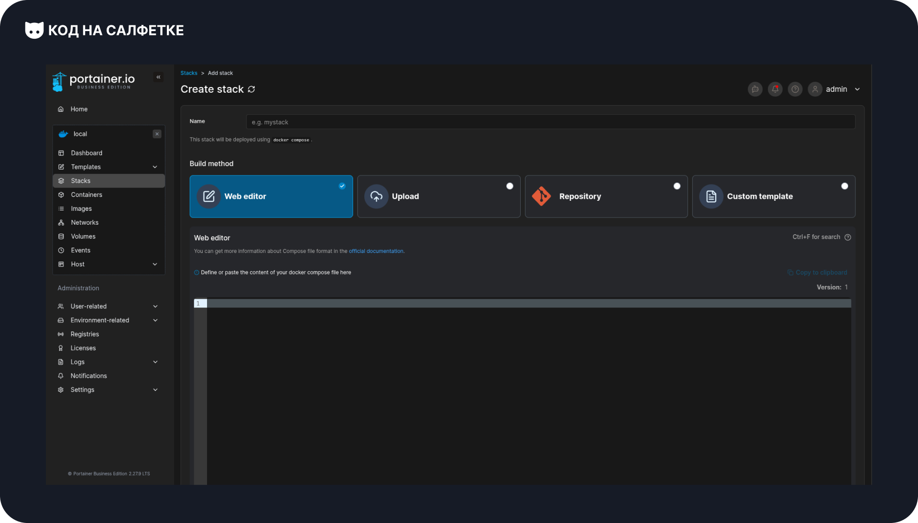
Task: Click the admin user avatar icon
Action: [x=815, y=89]
